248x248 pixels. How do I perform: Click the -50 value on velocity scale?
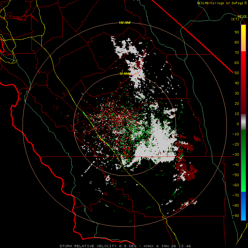tap(236, 175)
